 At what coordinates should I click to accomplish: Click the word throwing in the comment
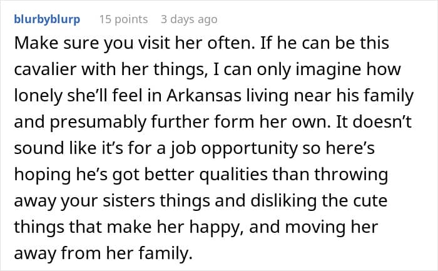tap(351, 175)
